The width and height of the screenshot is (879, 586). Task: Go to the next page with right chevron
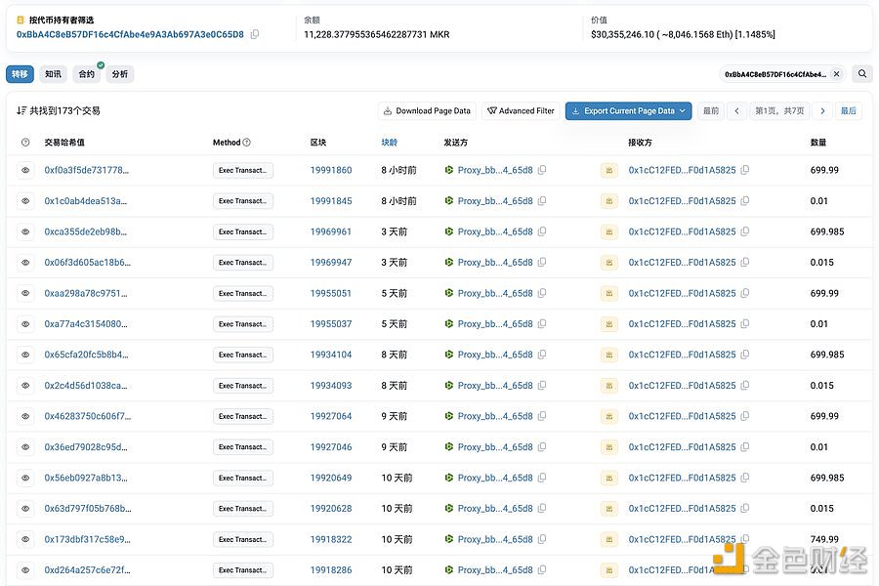[822, 111]
